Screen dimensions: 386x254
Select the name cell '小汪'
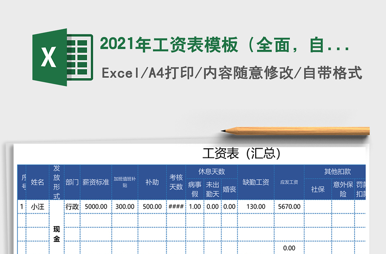38,207
